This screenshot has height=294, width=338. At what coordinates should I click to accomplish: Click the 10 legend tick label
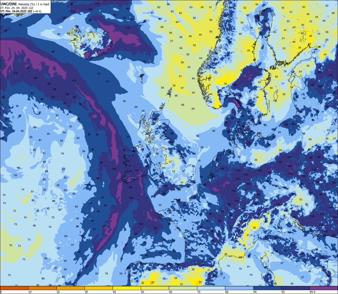[30, 292]
